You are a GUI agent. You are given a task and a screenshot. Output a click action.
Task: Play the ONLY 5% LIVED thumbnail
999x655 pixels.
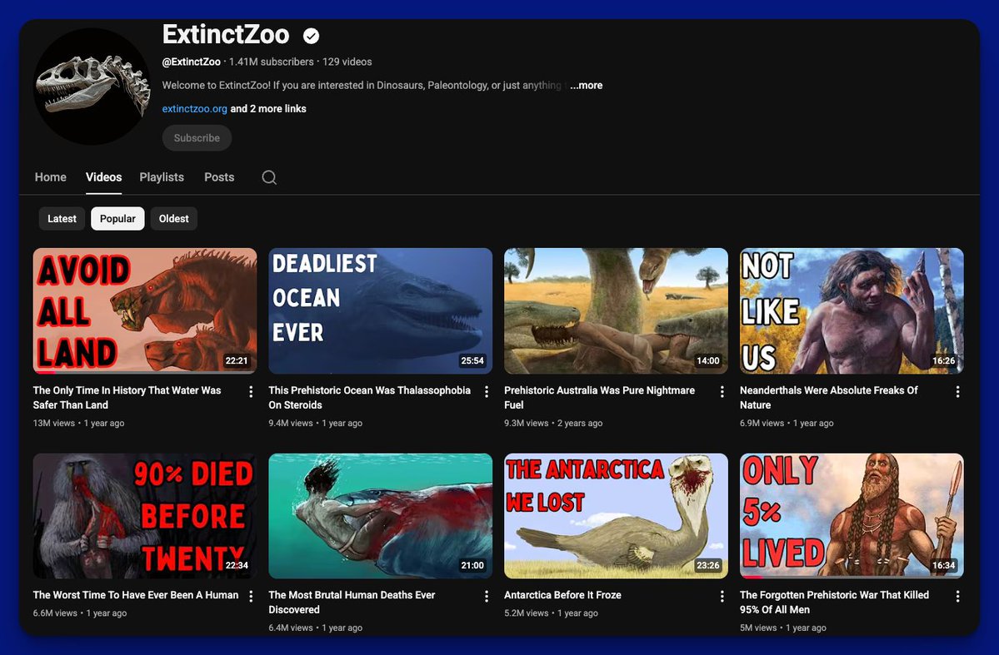[852, 516]
